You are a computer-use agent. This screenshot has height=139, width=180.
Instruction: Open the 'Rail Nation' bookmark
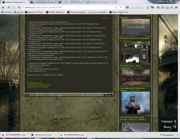(7, 12)
